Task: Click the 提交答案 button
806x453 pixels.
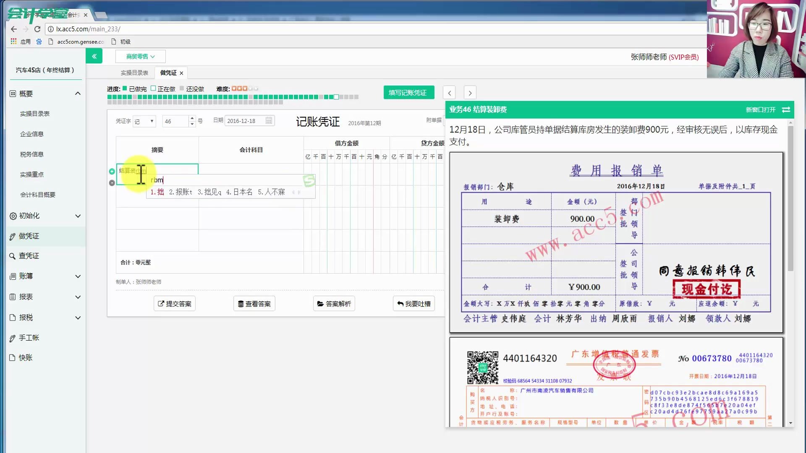Action: coord(175,304)
